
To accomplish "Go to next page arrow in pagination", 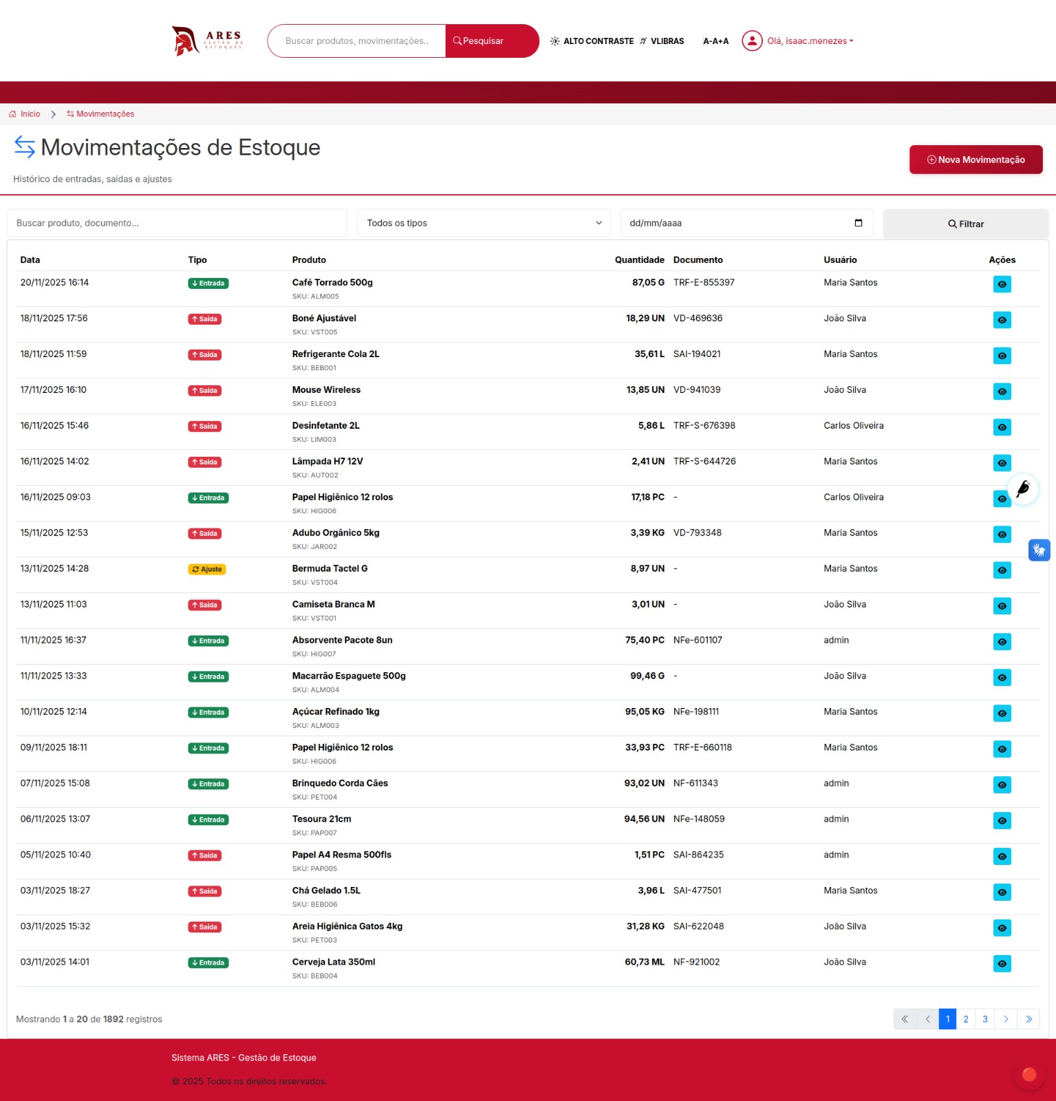I will (x=1006, y=1019).
